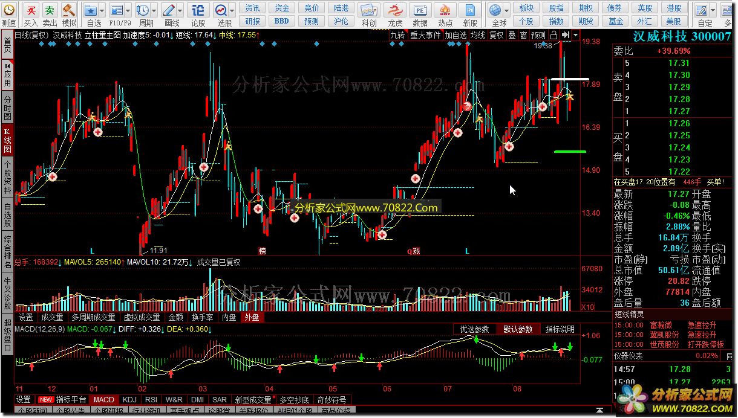Viewport: 738px width, 418px height.
Task: Click the jump-to-end arrow icon on chart header
Action: tap(566, 35)
